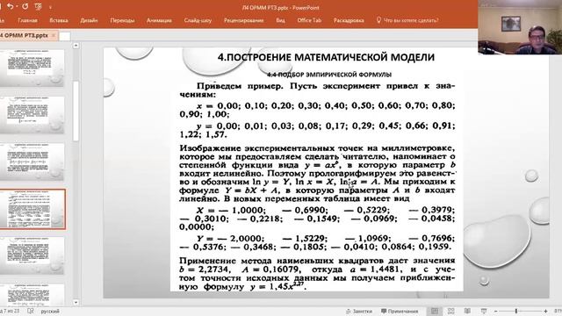562x316 pixels.
Task: Select the first visible slide thumbnail
Action: tap(32, 68)
